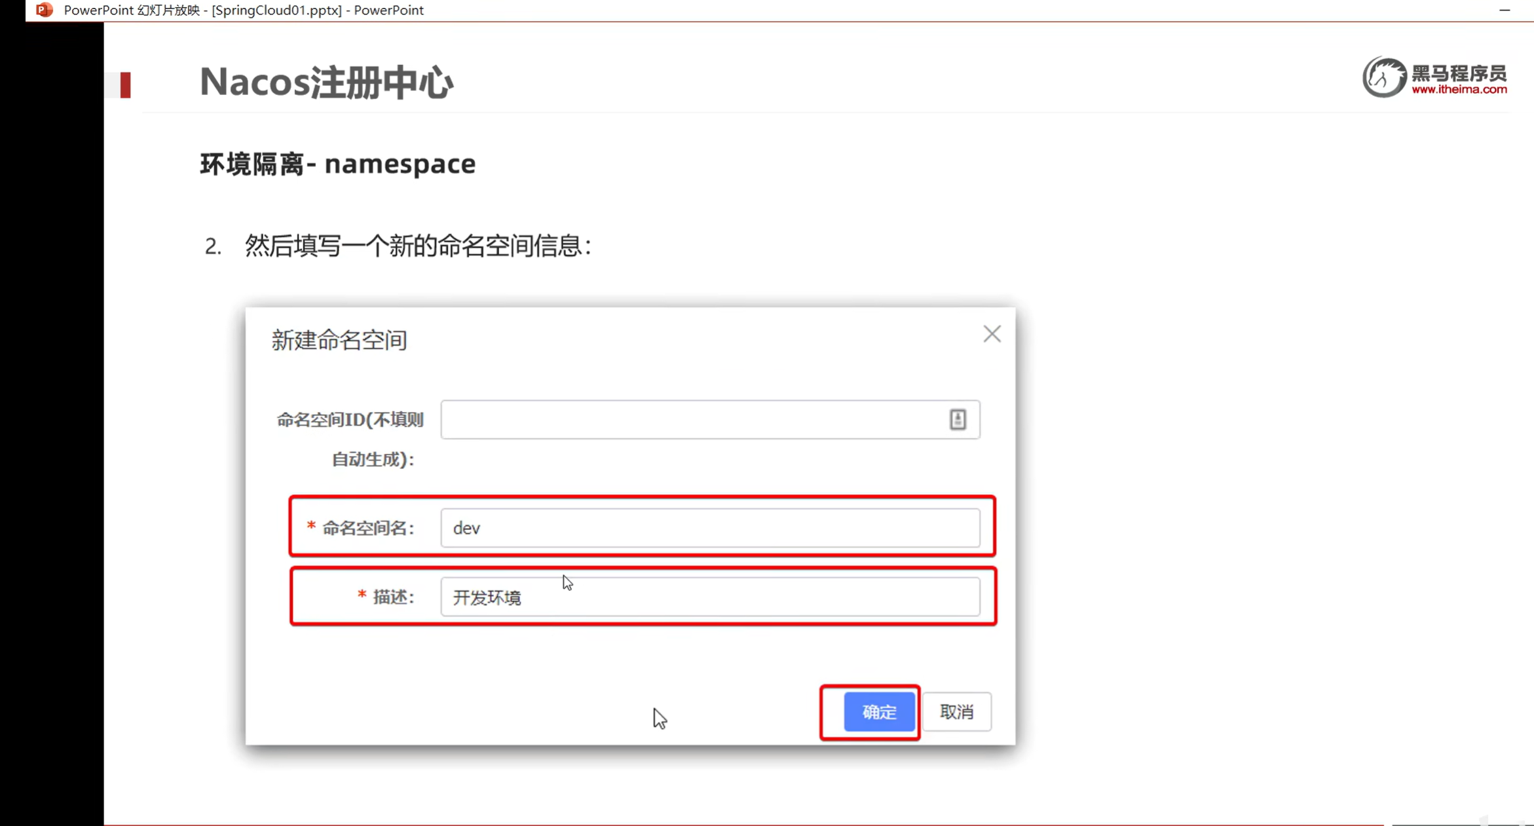Image resolution: width=1534 pixels, height=826 pixels.
Task: Click the 然后填写一个新的命名空间信息 step text
Action: click(417, 246)
